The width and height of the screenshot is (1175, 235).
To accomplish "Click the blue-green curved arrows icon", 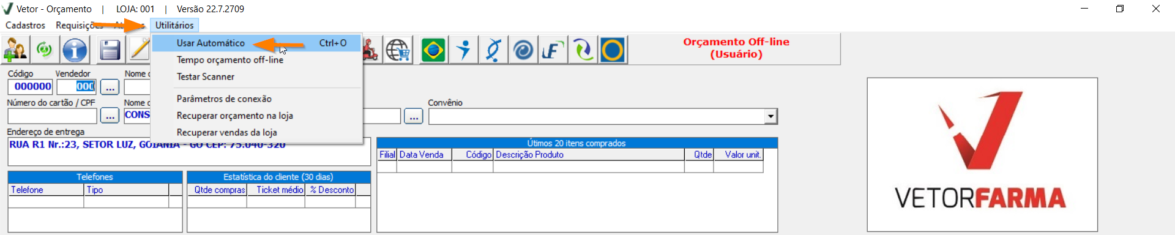I will pyautogui.click(x=583, y=50).
